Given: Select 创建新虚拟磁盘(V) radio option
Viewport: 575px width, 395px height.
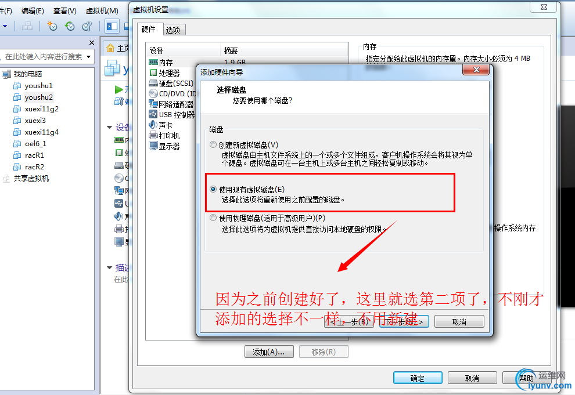Looking at the screenshot, I should pyautogui.click(x=213, y=144).
